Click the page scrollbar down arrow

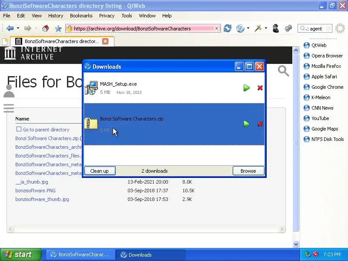click(296, 244)
